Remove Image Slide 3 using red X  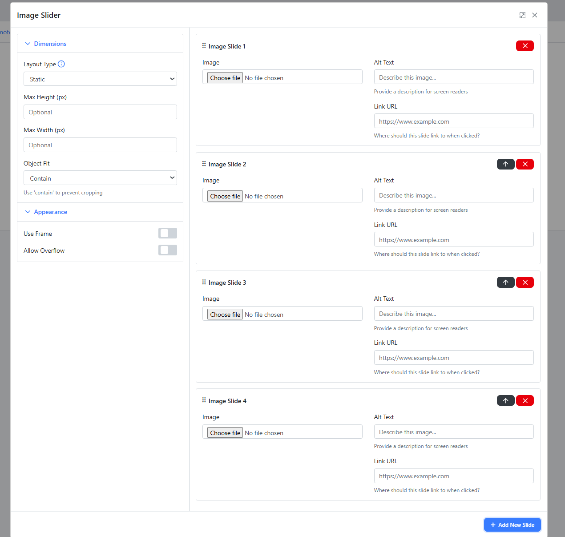coord(525,283)
